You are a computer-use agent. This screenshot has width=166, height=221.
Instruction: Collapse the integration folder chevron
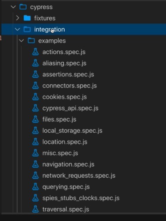click(x=17, y=29)
